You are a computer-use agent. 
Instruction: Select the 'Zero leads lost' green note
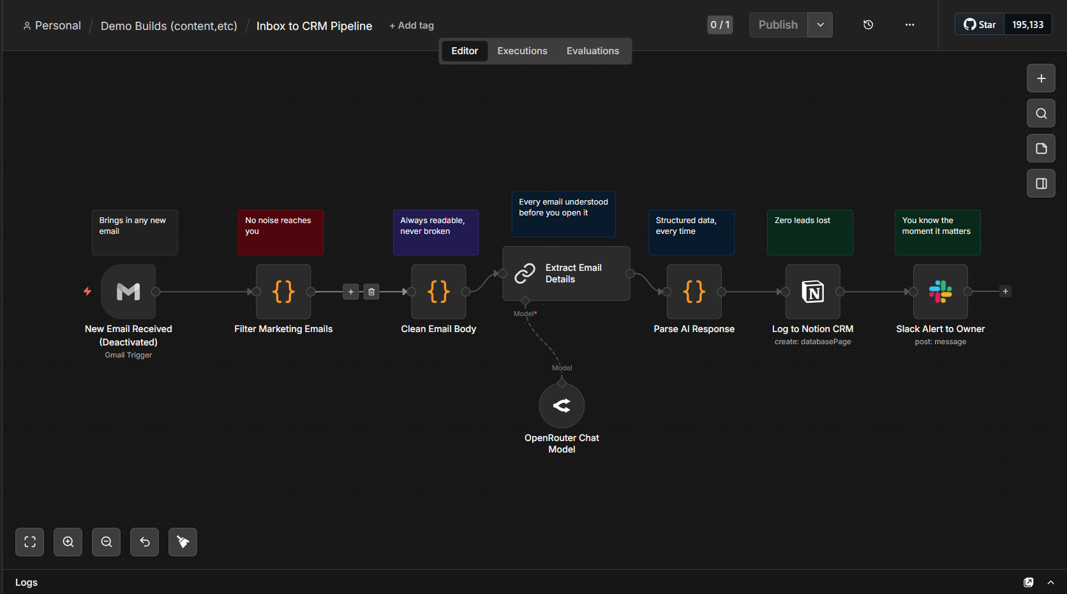pos(810,233)
